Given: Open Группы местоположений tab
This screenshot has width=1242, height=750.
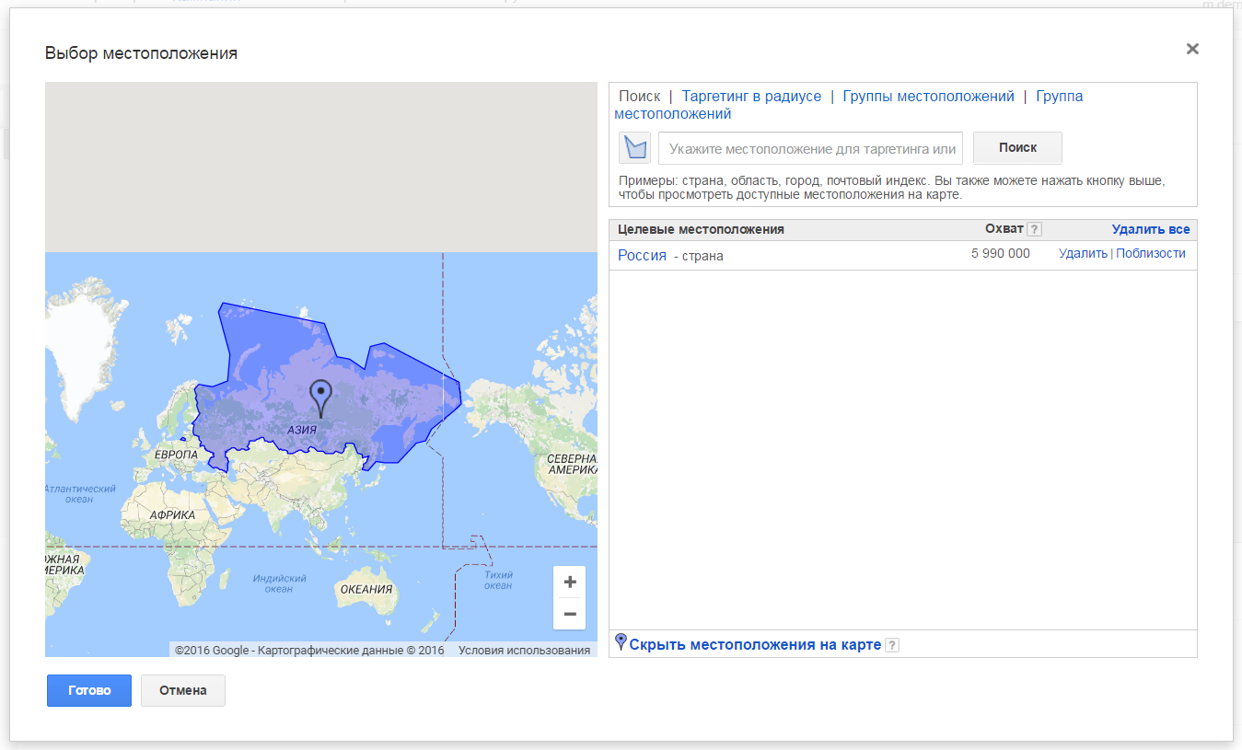Looking at the screenshot, I should tap(928, 97).
